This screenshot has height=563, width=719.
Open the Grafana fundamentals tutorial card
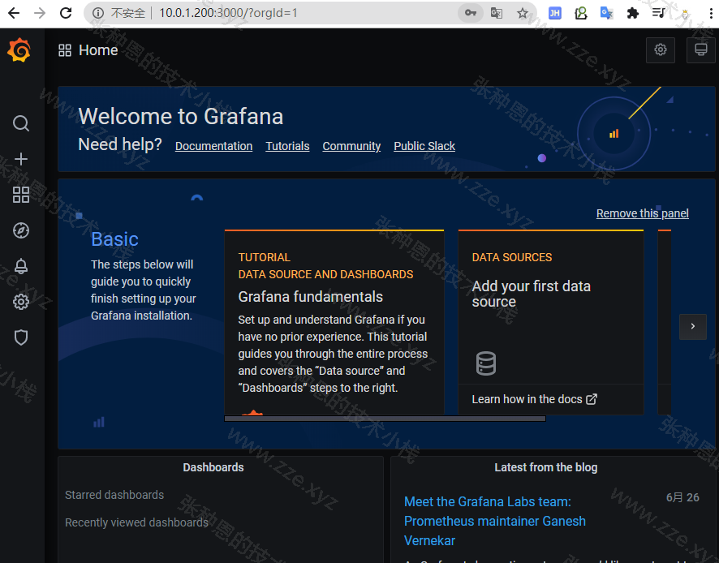(x=334, y=322)
